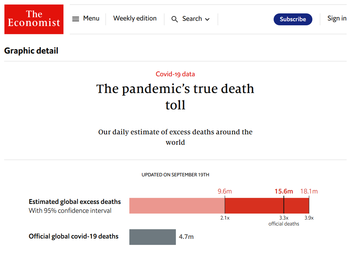Click the Covid-19 data tag
The height and width of the screenshot is (256, 356).
pyautogui.click(x=175, y=74)
